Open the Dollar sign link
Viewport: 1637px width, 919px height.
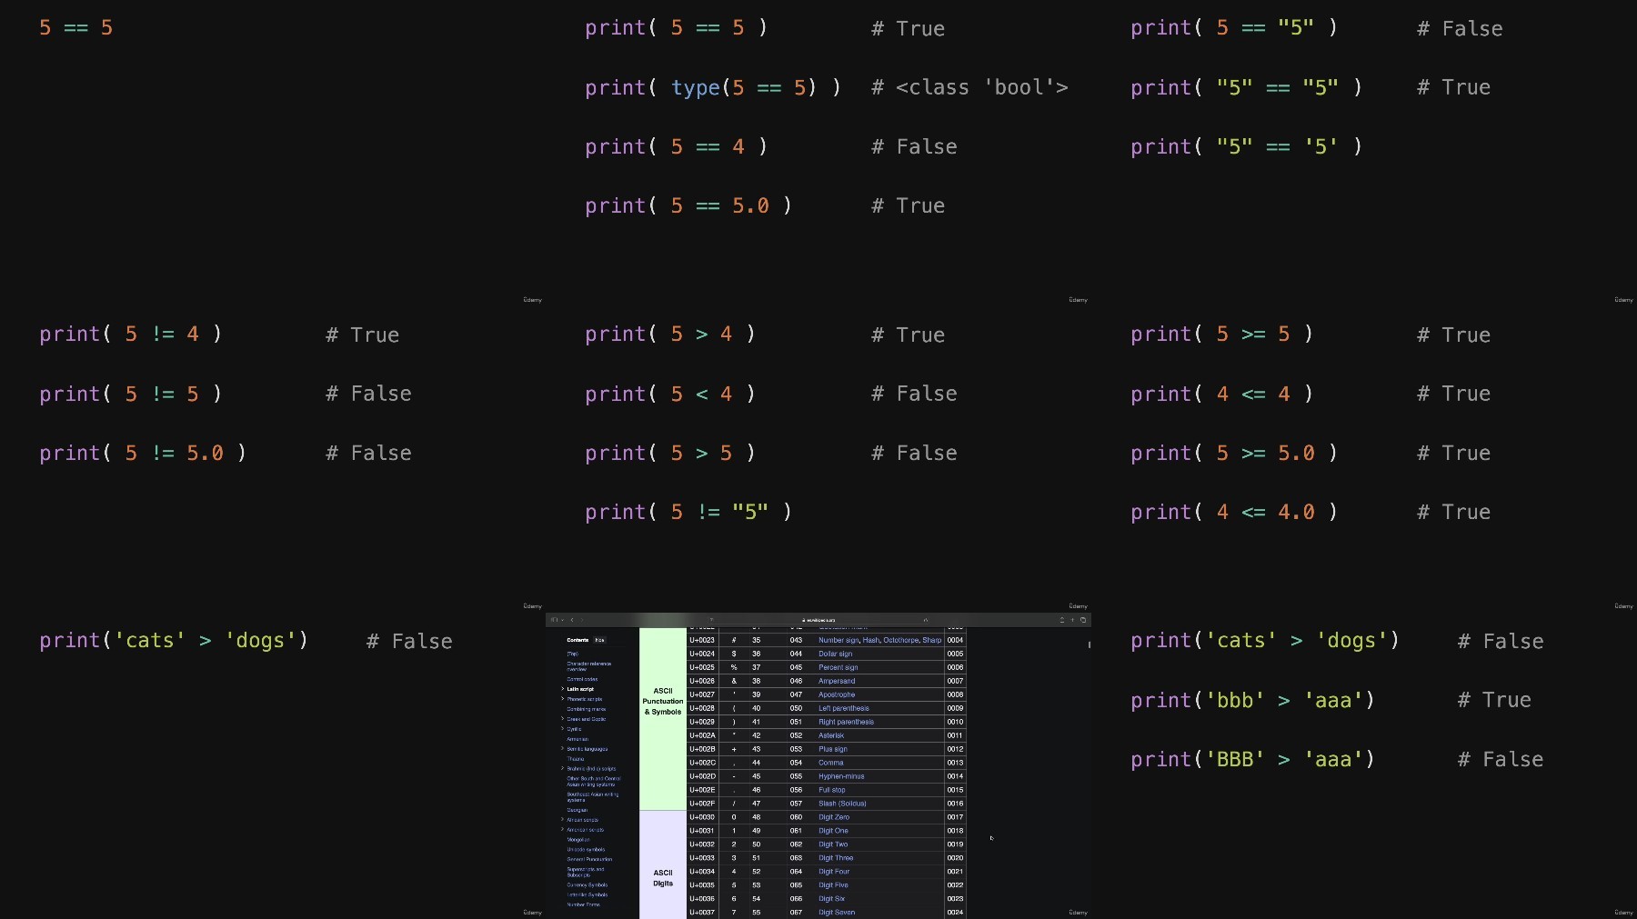tap(835, 654)
